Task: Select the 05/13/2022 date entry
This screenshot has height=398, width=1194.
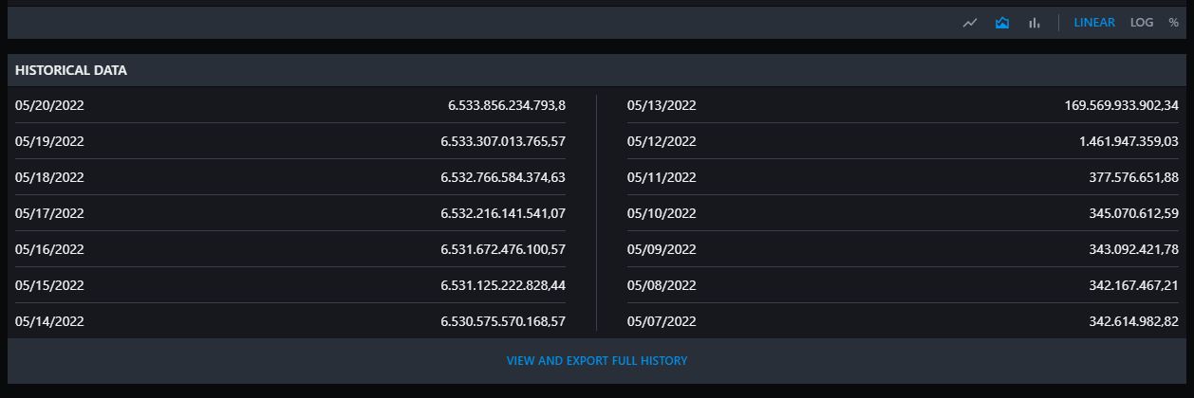Action: pos(662,105)
